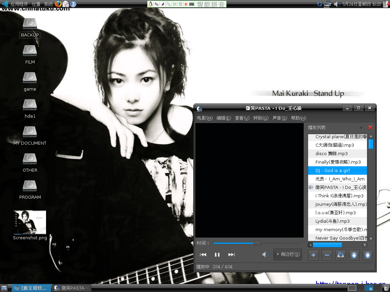Open the 编辑(E) menu in the player

pyautogui.click(x=223, y=118)
